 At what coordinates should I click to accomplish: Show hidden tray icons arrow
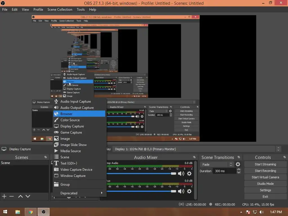(x=241, y=212)
